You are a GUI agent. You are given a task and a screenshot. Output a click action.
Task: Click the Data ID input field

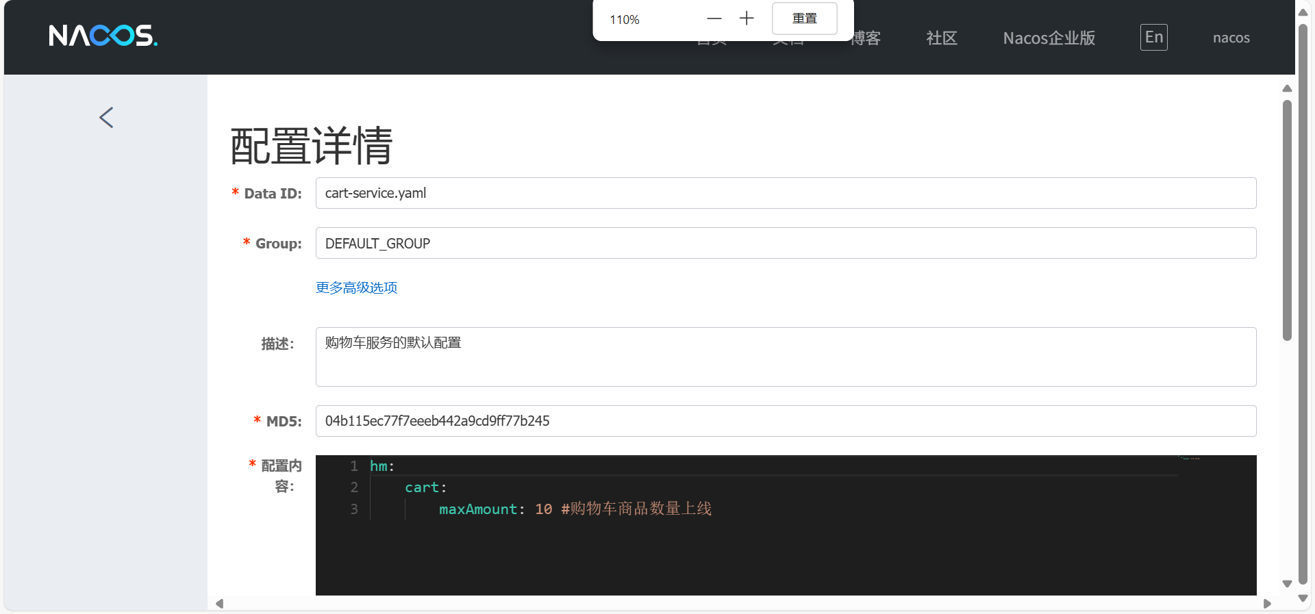786,193
